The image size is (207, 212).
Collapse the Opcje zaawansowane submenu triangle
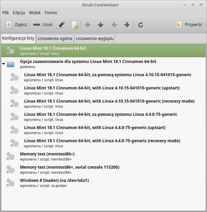pos(4,64)
